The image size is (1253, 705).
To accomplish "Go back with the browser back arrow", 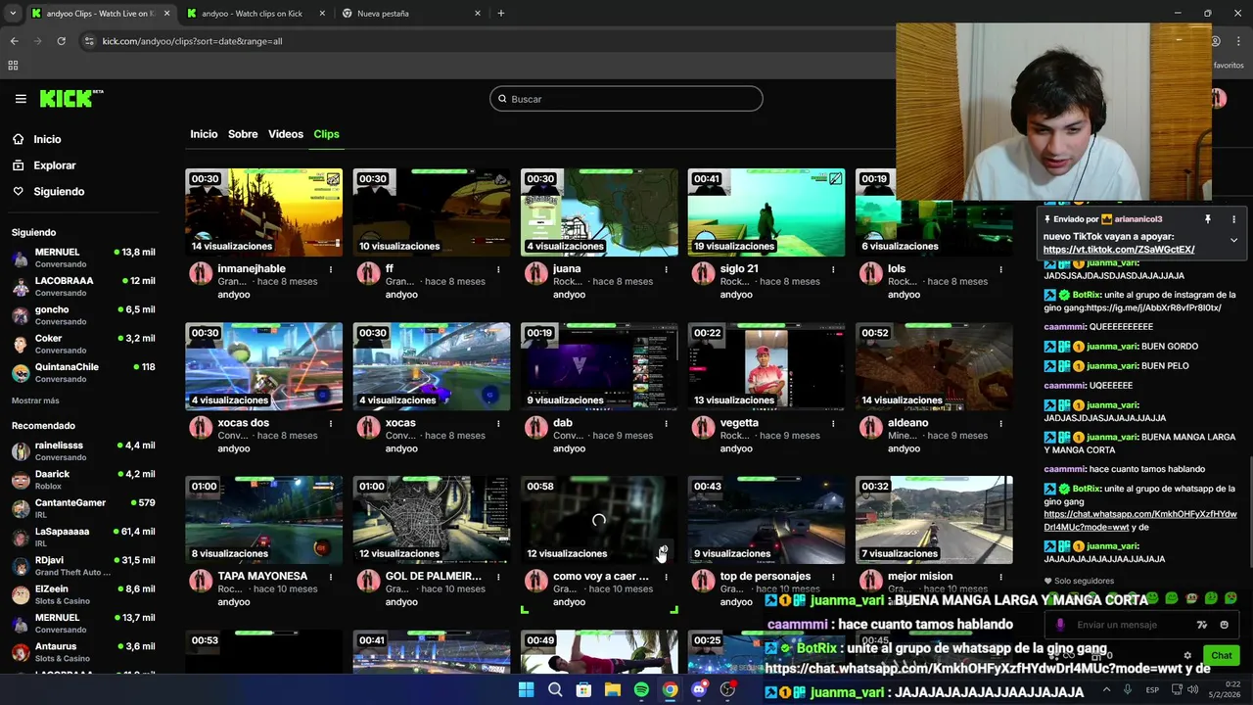I will [x=14, y=41].
